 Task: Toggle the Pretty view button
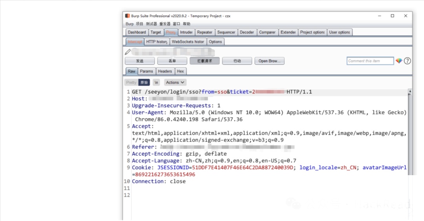(x=131, y=82)
